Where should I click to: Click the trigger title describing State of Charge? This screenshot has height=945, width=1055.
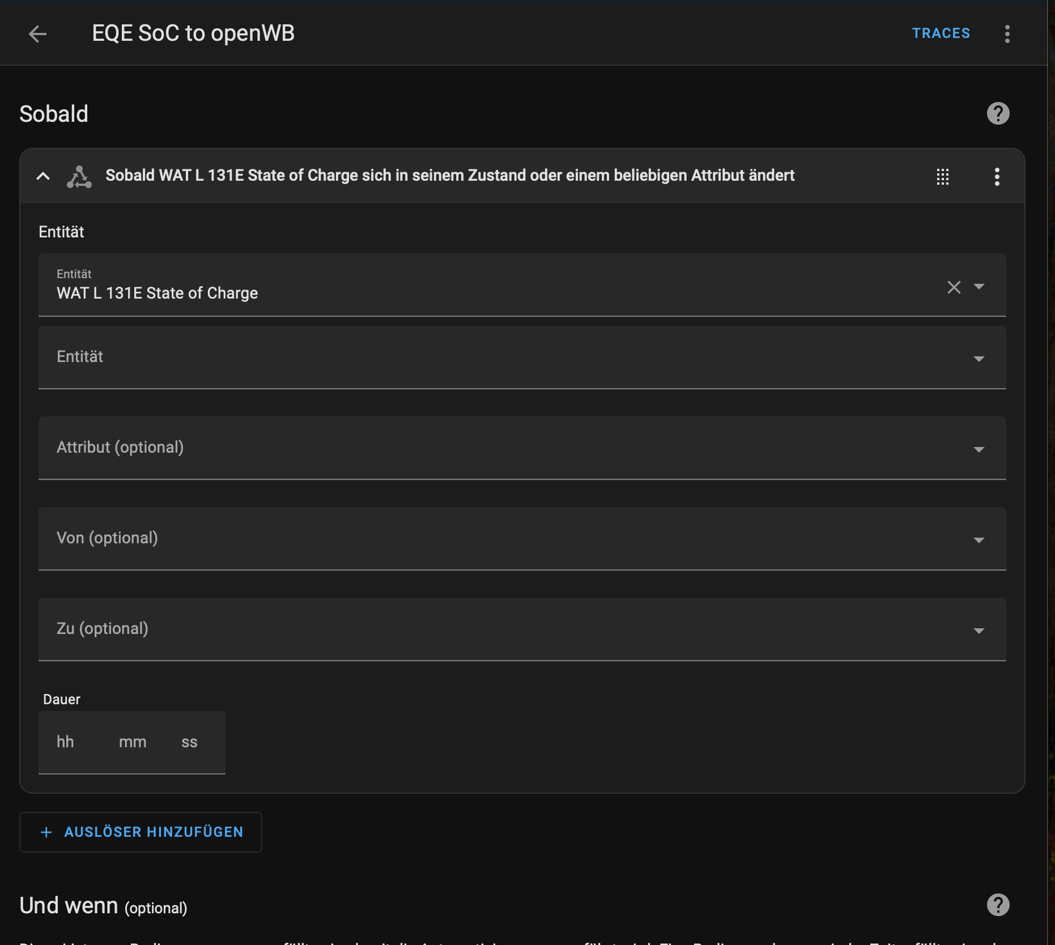pos(449,176)
